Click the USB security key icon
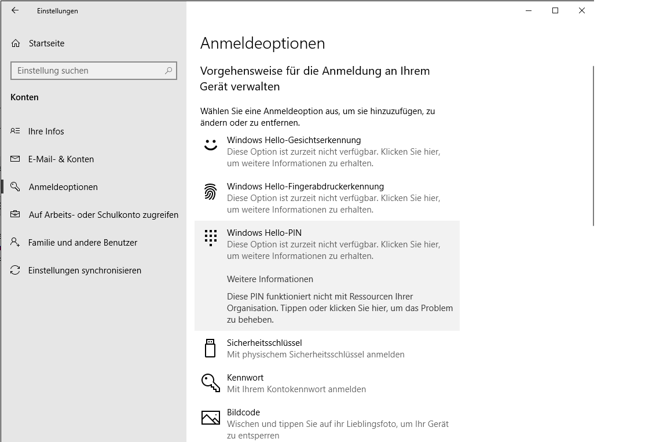This screenshot has width=667, height=442. 210,348
